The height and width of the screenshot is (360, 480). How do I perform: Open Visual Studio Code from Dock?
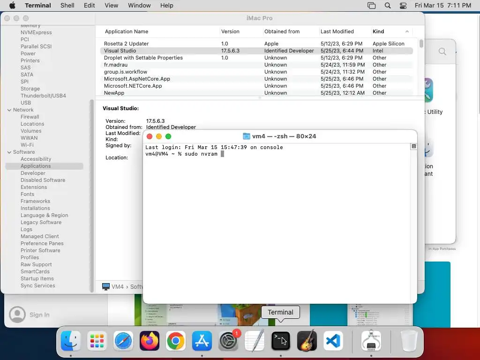click(333, 341)
